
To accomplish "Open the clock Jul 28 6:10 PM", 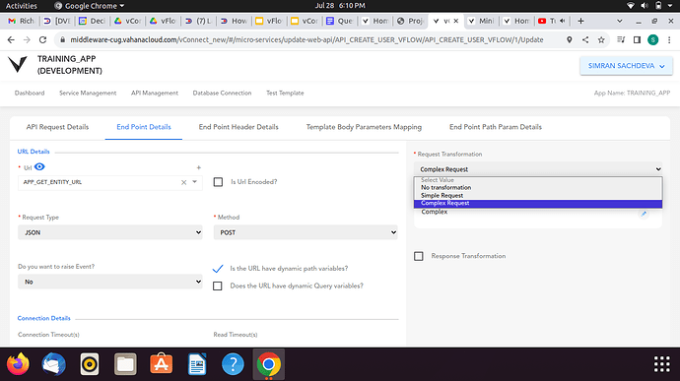I will [340, 6].
